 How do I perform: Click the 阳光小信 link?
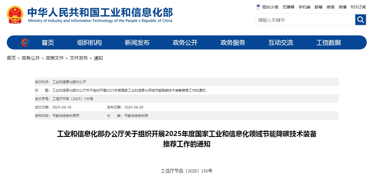tap(270, 7)
